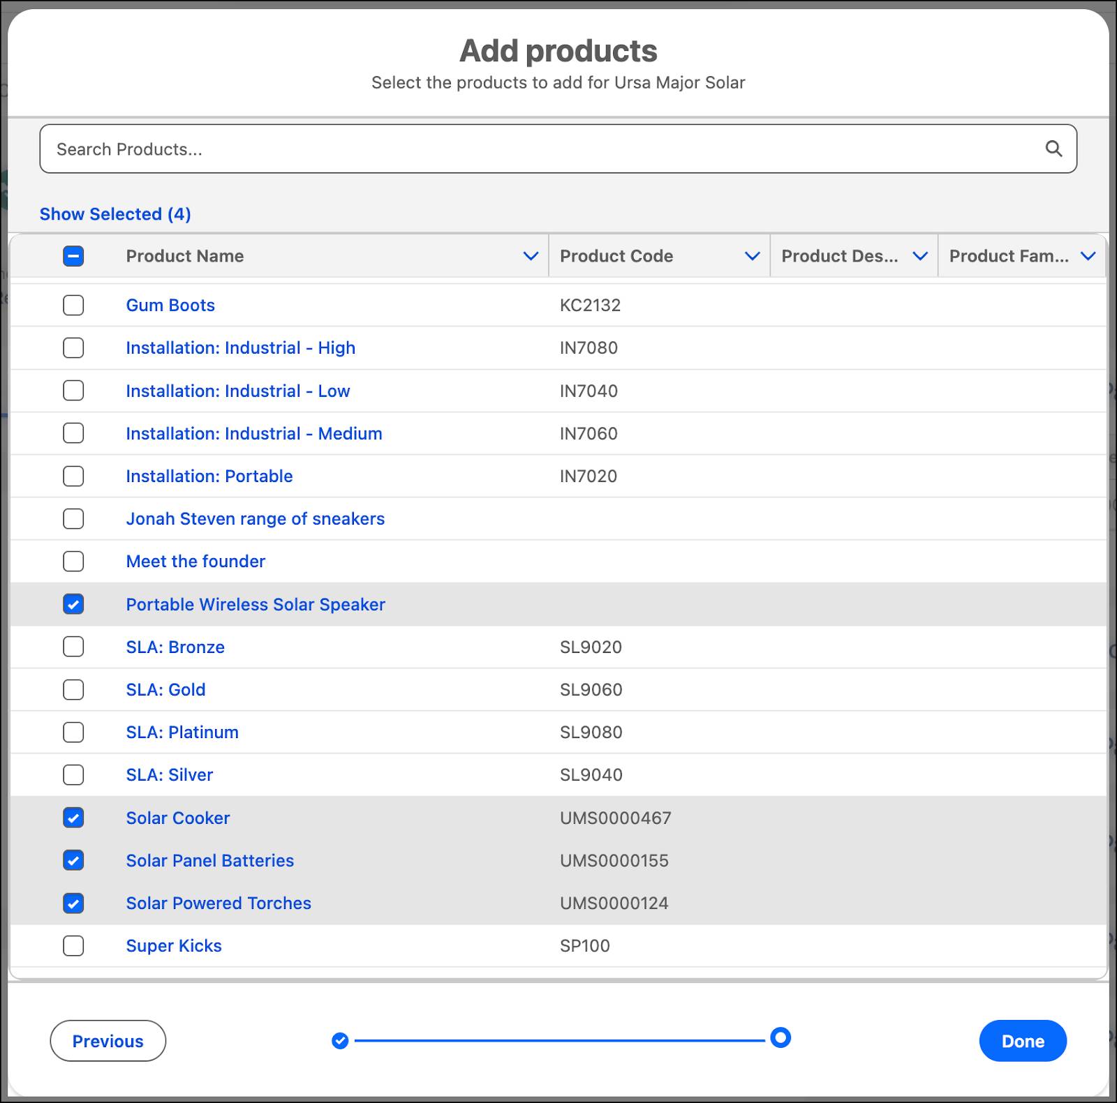The height and width of the screenshot is (1103, 1117).
Task: Click product code IN7080
Action: tap(589, 347)
